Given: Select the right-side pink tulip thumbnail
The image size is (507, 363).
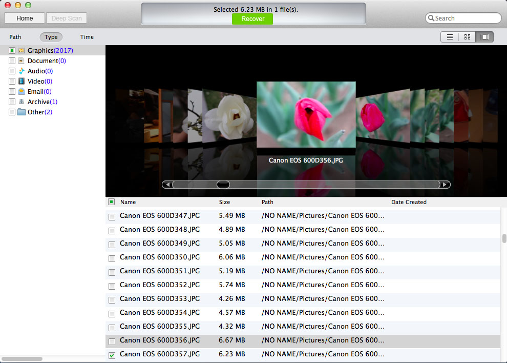Looking at the screenshot, I should point(383,116).
